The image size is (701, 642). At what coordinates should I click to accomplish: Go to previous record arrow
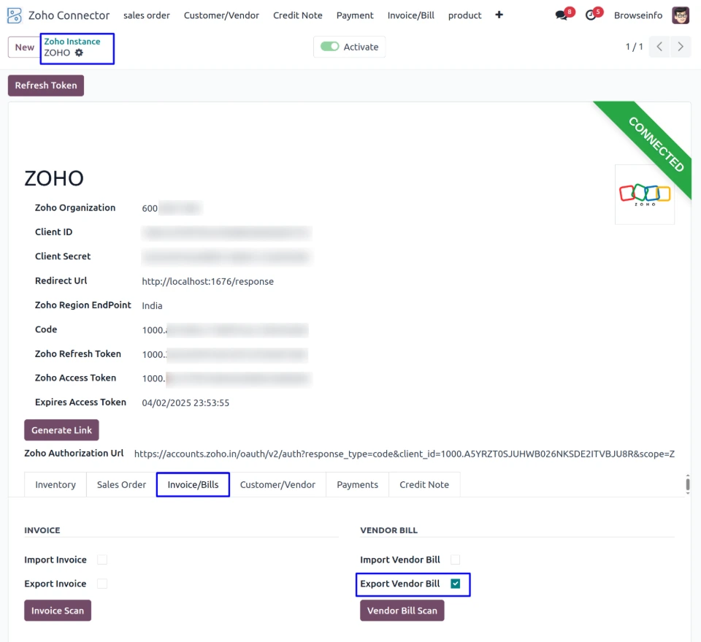pyautogui.click(x=659, y=47)
